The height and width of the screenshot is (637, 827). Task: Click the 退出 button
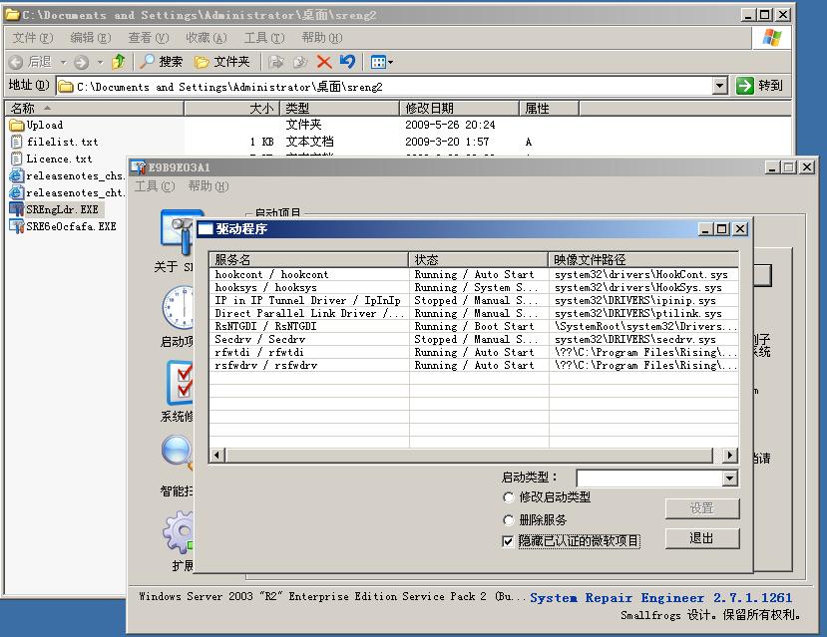pyautogui.click(x=701, y=538)
